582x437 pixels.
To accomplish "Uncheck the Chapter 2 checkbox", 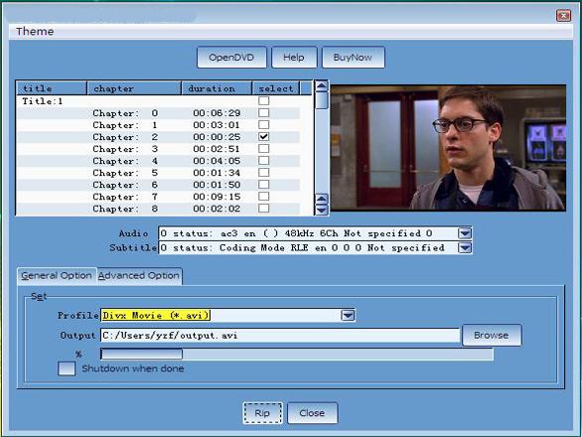I will (263, 136).
